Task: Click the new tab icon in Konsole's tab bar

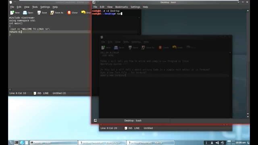Action: pyautogui.click(x=95, y=120)
